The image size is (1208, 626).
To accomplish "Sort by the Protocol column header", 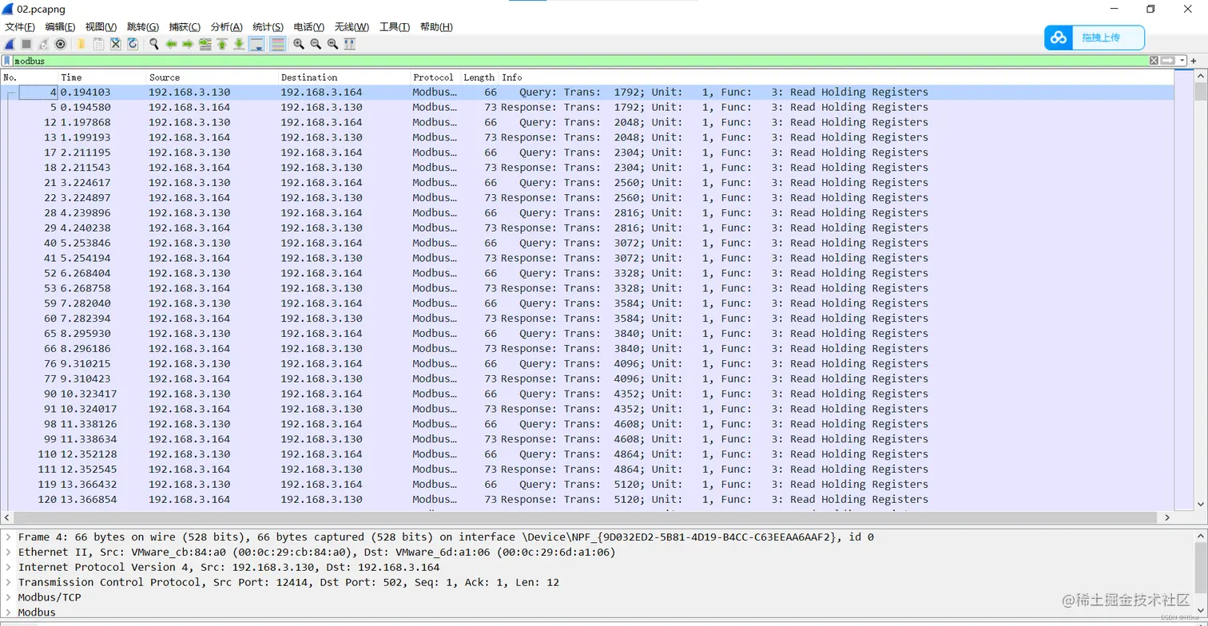I will [435, 77].
